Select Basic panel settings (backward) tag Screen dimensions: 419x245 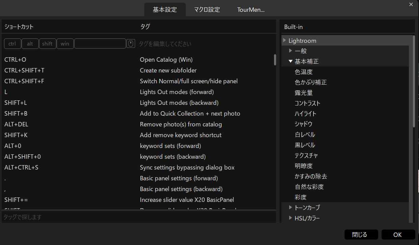coord(181,189)
